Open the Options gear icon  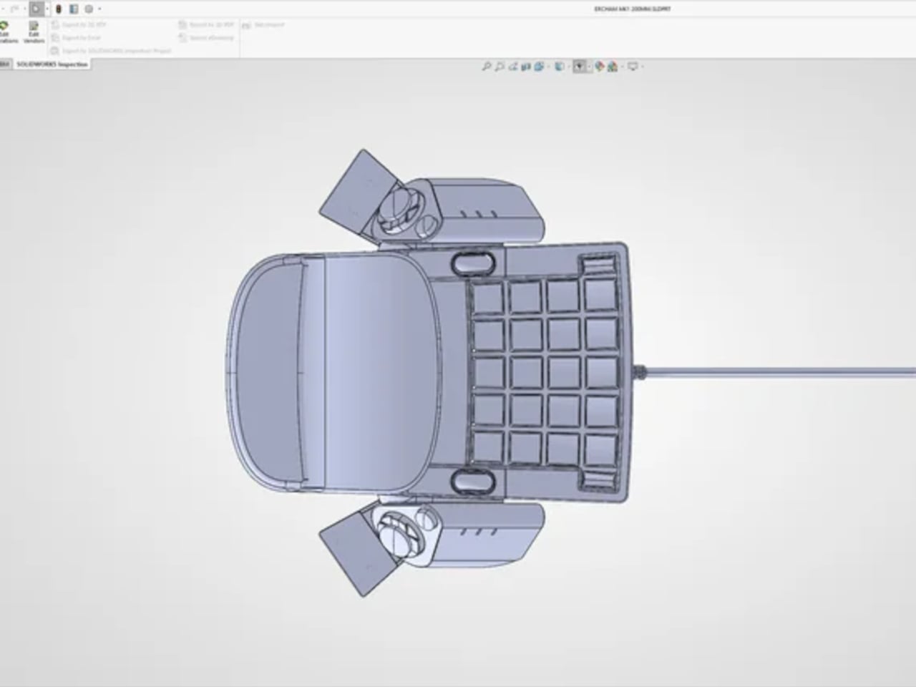point(89,9)
